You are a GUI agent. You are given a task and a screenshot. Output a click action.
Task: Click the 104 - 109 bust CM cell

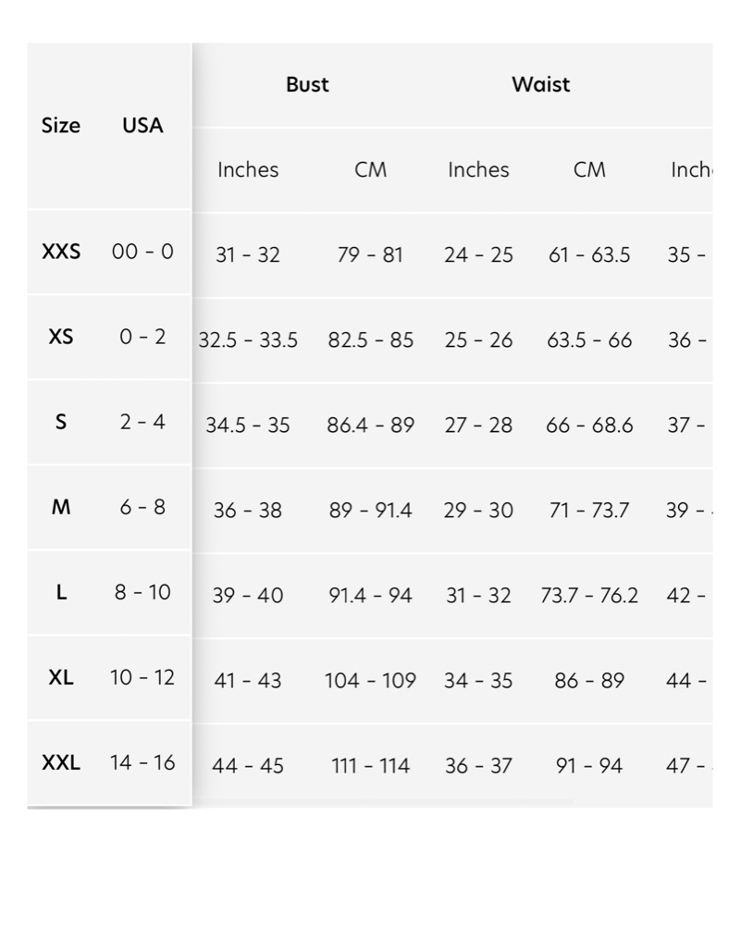370,681
